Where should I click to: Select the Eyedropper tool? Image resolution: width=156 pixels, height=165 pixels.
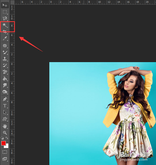tap(5, 38)
